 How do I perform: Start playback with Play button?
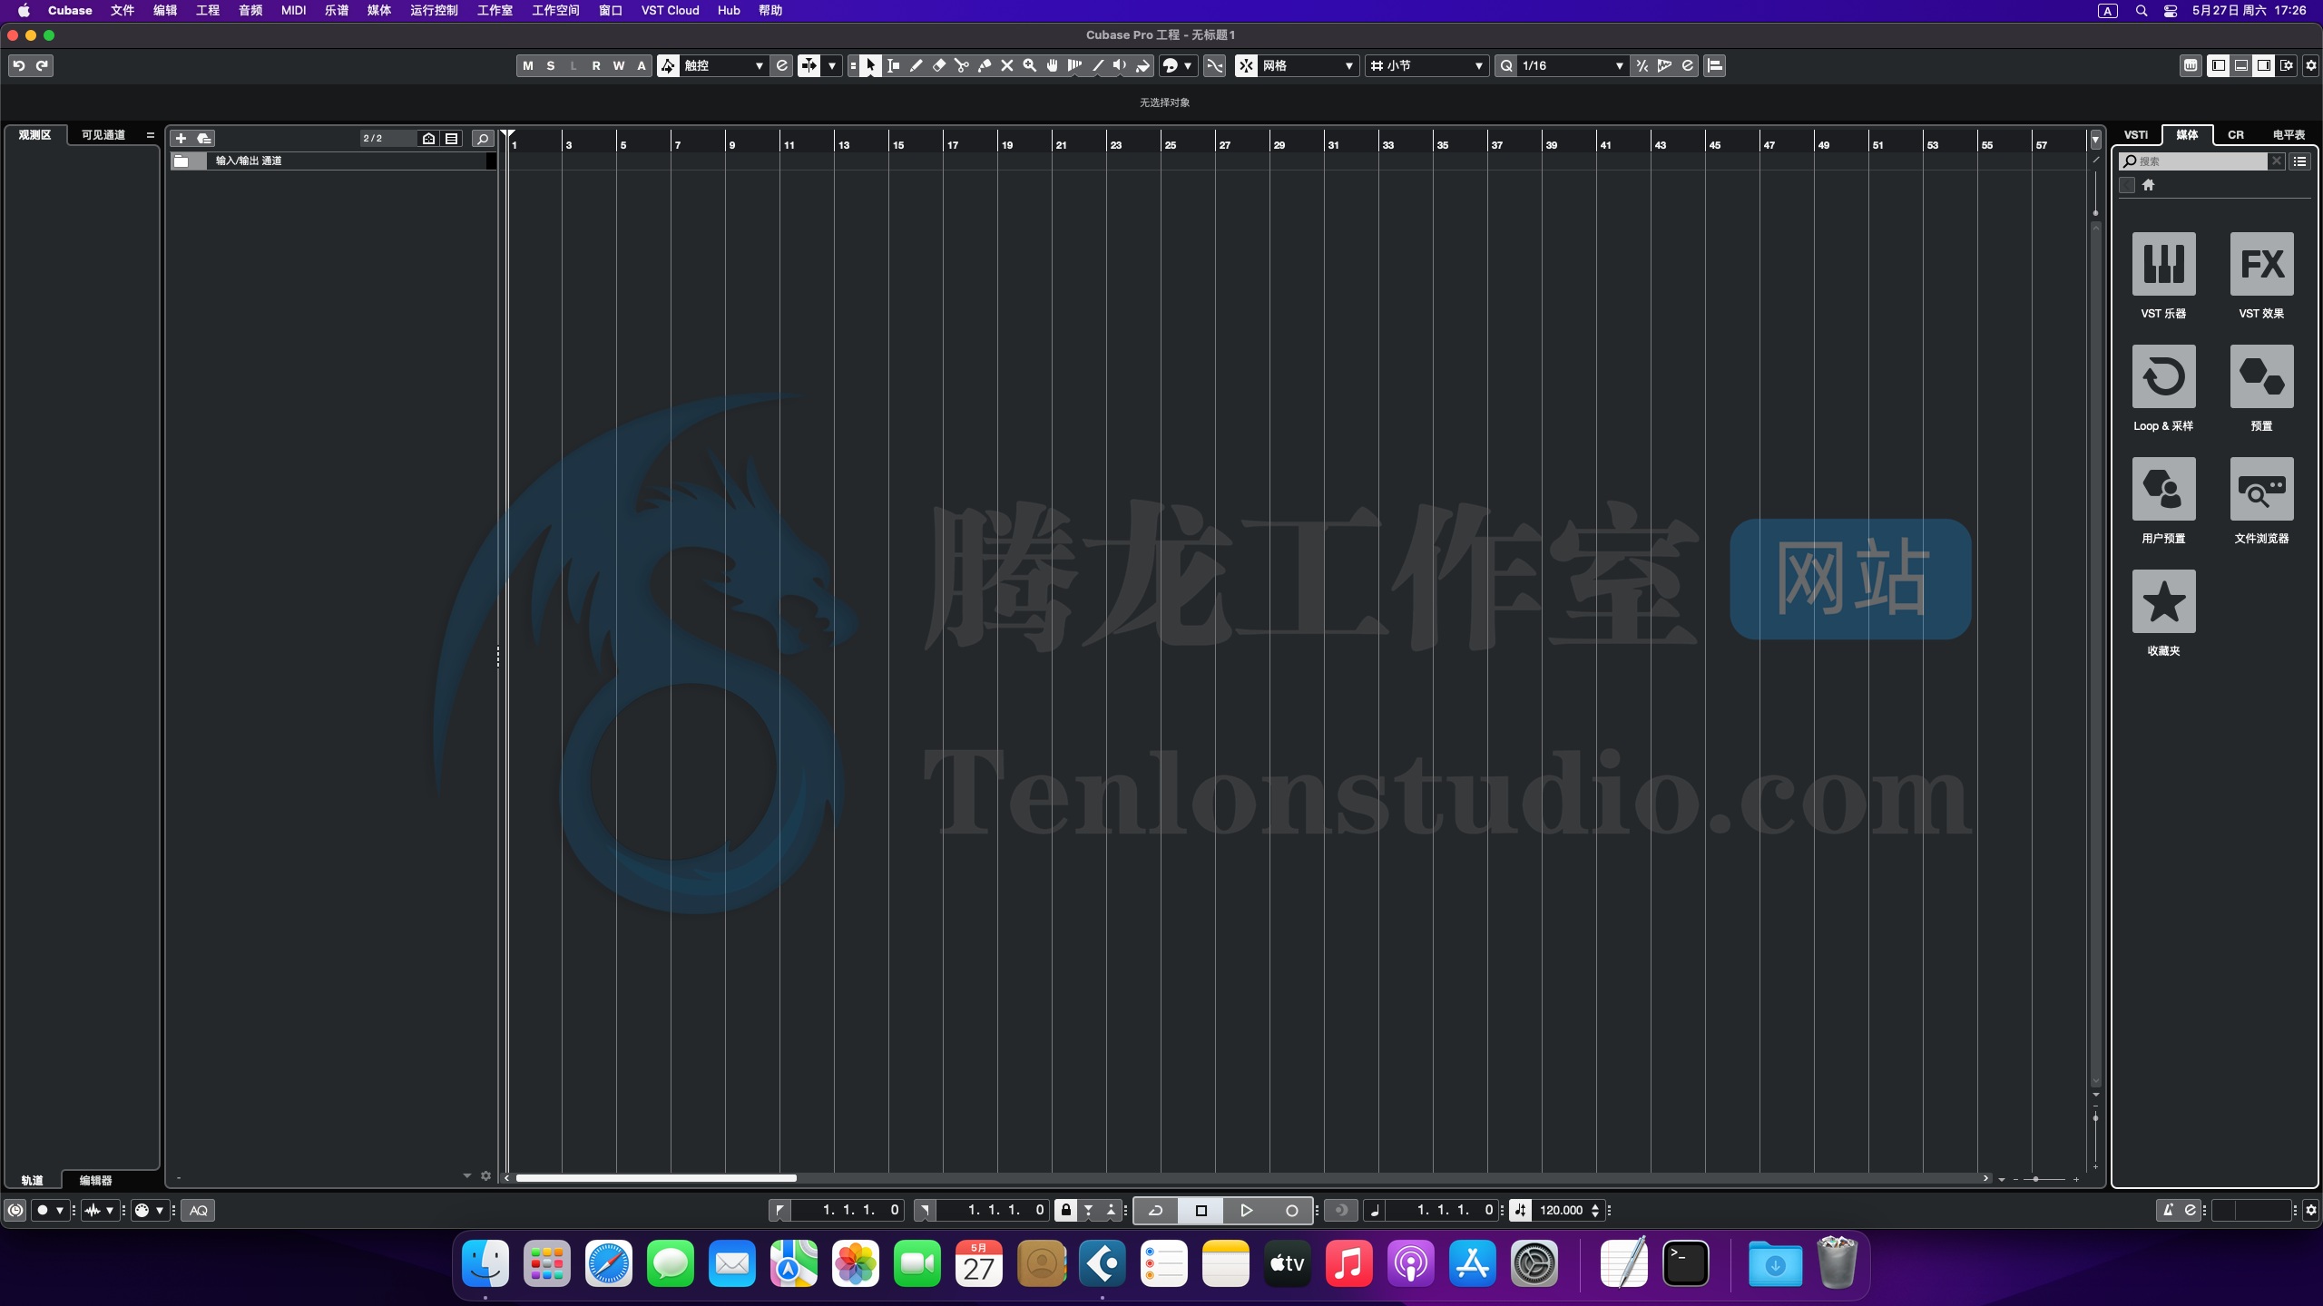pos(1246,1210)
